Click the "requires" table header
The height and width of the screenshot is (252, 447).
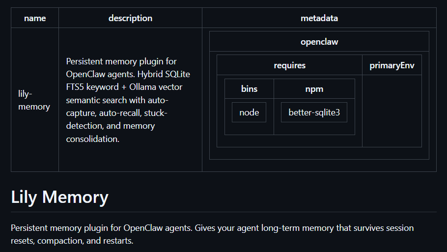(289, 65)
